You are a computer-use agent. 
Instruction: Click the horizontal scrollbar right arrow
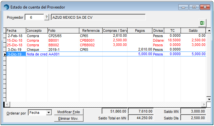[x=204, y=105]
